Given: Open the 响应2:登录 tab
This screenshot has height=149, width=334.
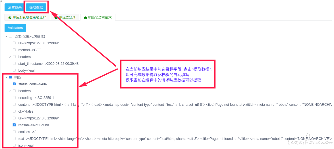Looking at the screenshot, I should click(x=65, y=17).
